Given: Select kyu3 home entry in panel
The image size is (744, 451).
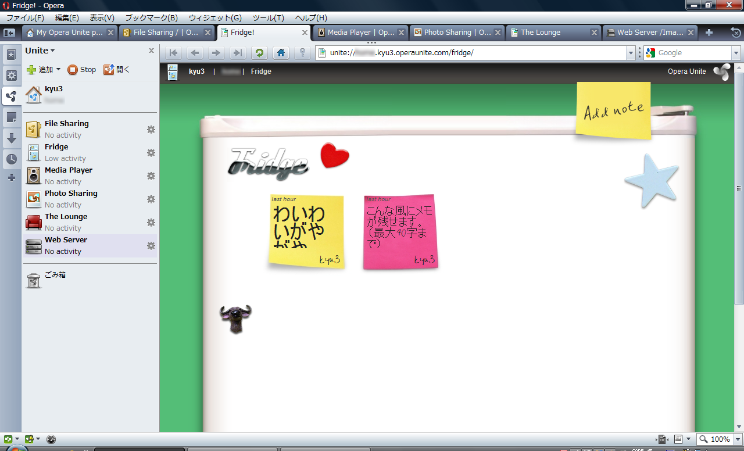Looking at the screenshot, I should point(90,94).
